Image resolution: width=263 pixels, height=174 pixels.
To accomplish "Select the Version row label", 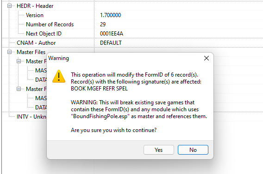I will coord(35,15).
